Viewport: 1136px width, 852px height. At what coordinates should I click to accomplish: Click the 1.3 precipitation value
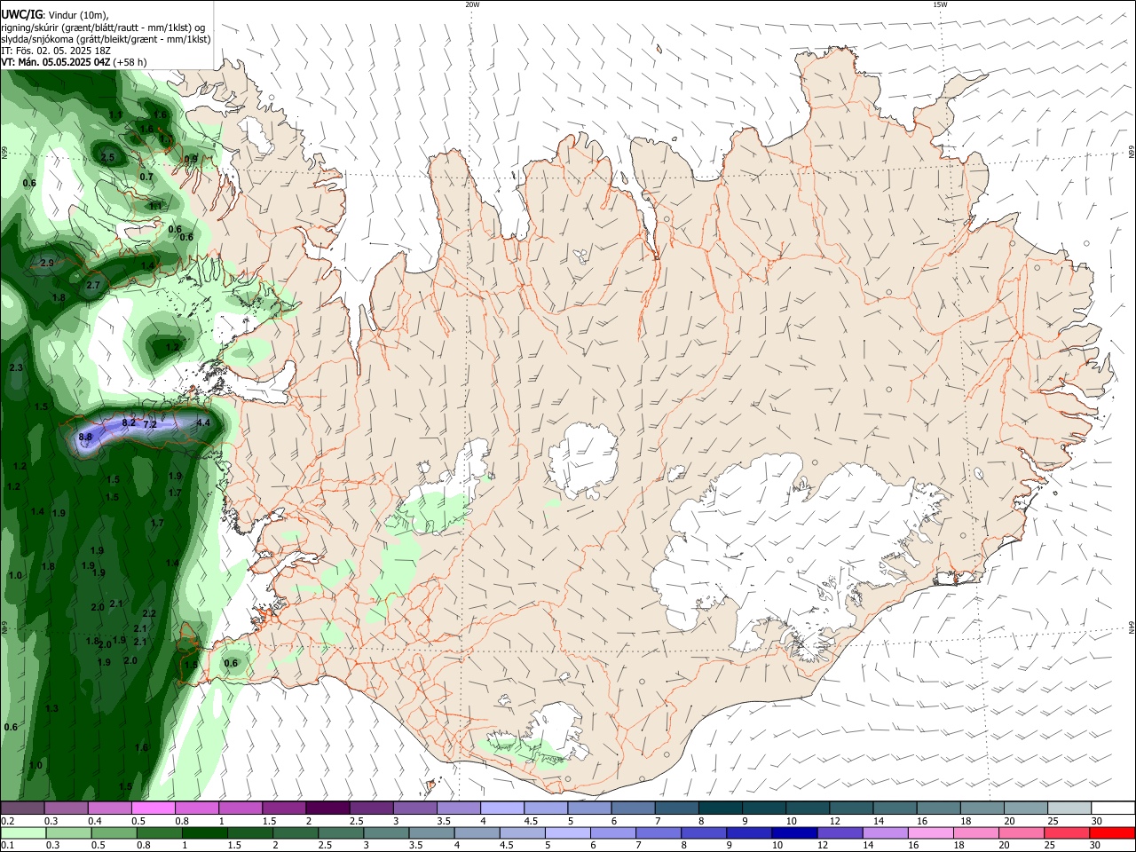[51, 708]
